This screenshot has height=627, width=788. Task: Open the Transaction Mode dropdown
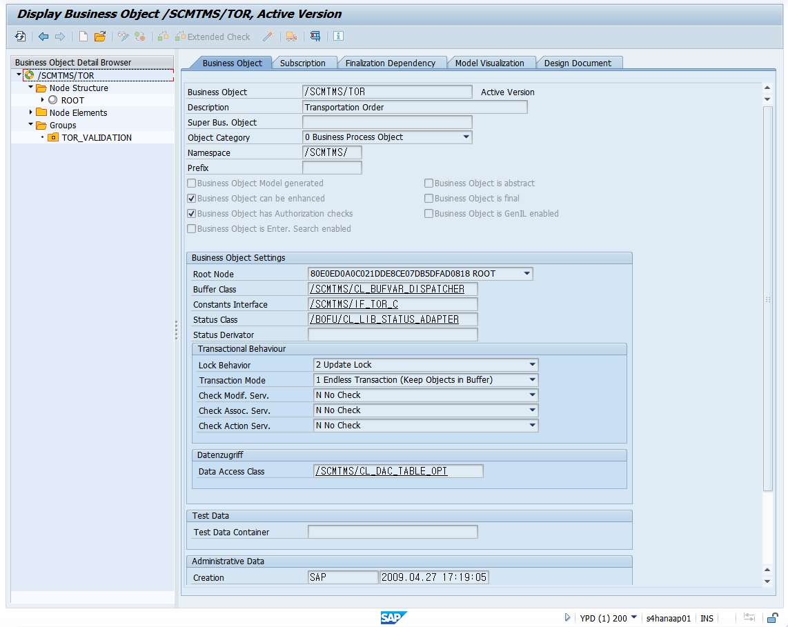(532, 380)
